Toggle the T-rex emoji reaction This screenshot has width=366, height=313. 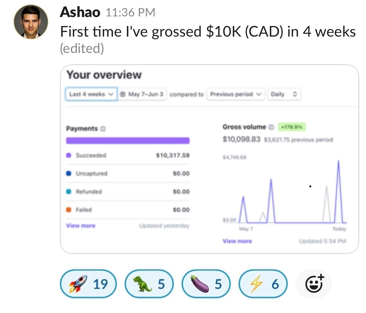(149, 284)
